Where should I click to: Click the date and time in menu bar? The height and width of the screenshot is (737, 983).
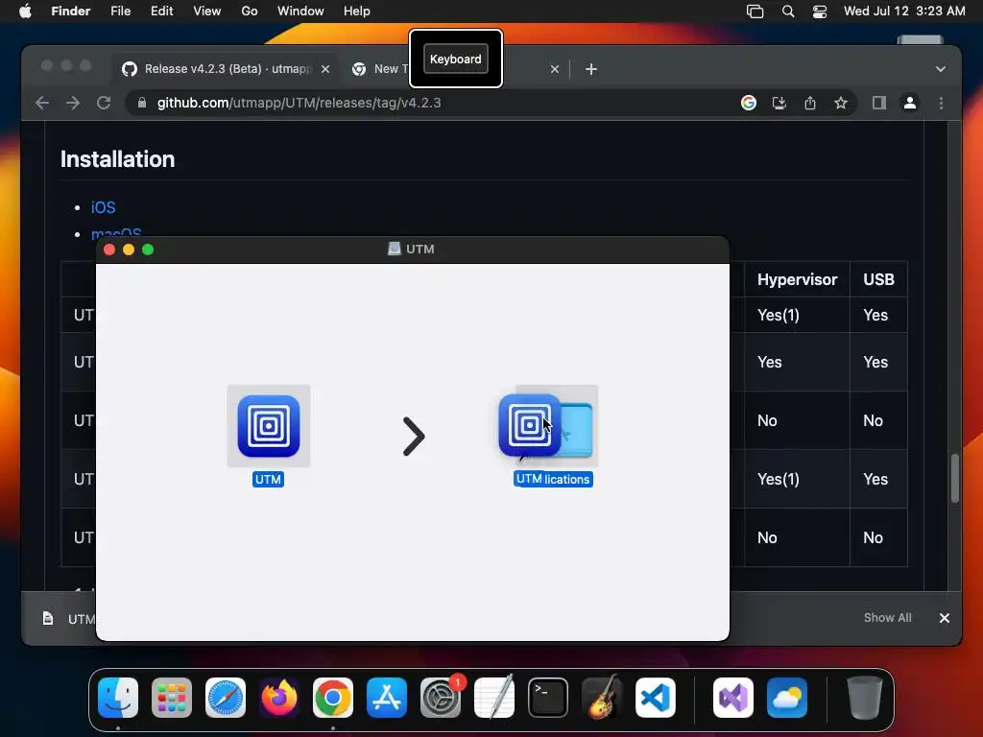click(x=904, y=11)
